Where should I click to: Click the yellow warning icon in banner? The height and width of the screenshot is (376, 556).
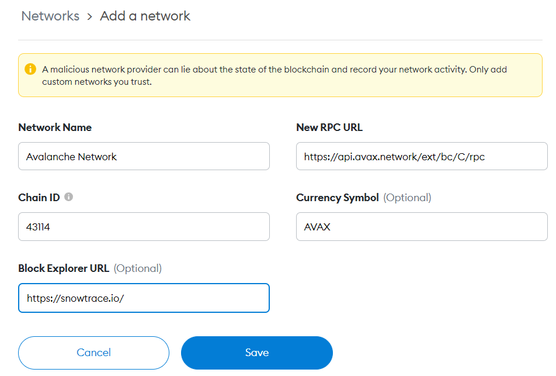(30, 69)
